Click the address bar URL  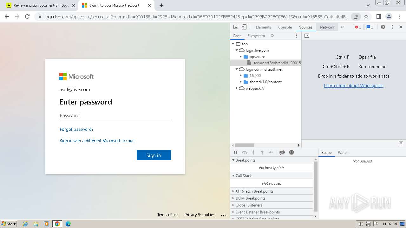click(x=197, y=16)
